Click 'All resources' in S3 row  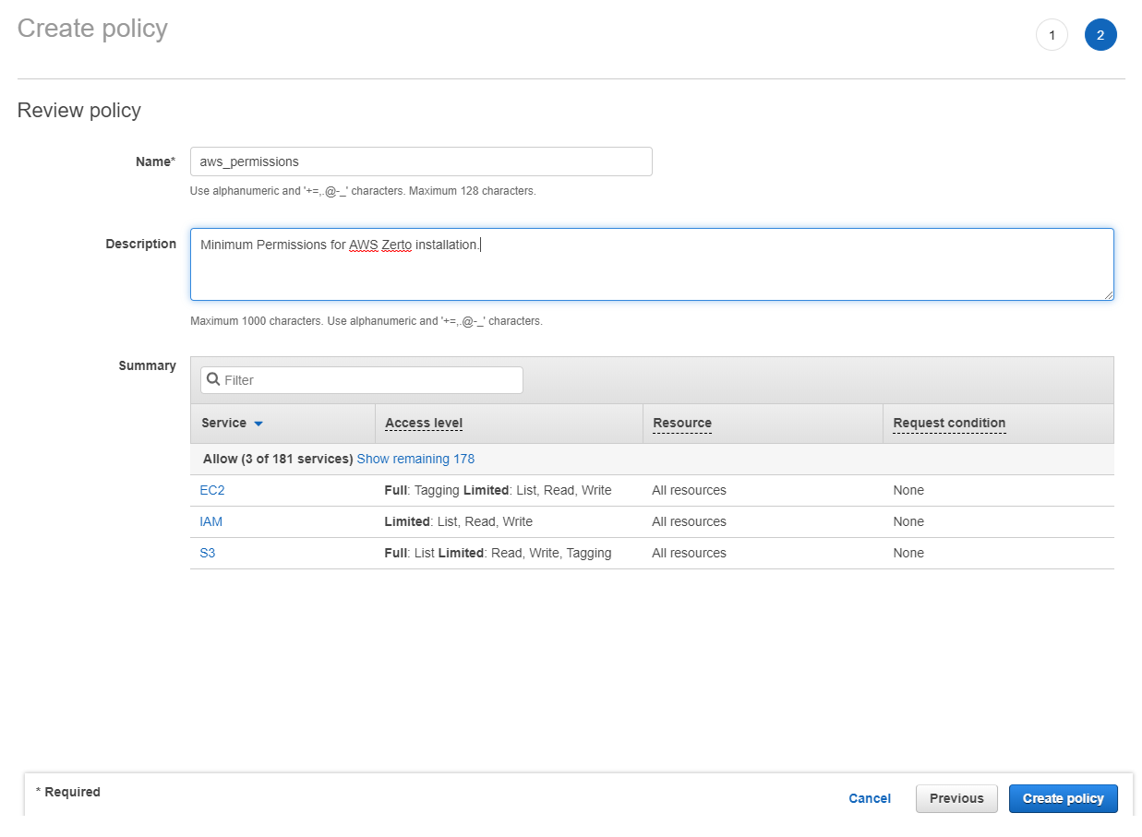[x=689, y=553]
